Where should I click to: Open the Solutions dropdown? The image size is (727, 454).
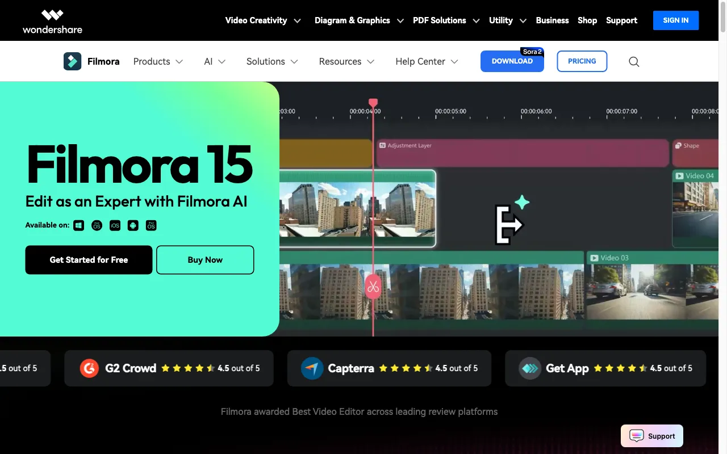coord(272,61)
